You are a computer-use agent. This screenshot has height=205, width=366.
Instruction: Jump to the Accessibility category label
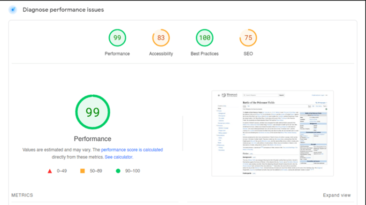pyautogui.click(x=161, y=54)
